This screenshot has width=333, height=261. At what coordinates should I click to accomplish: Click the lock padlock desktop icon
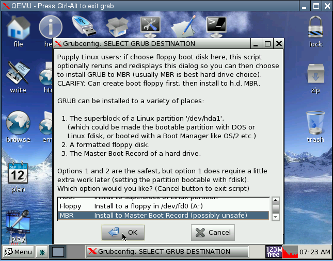click(315, 27)
